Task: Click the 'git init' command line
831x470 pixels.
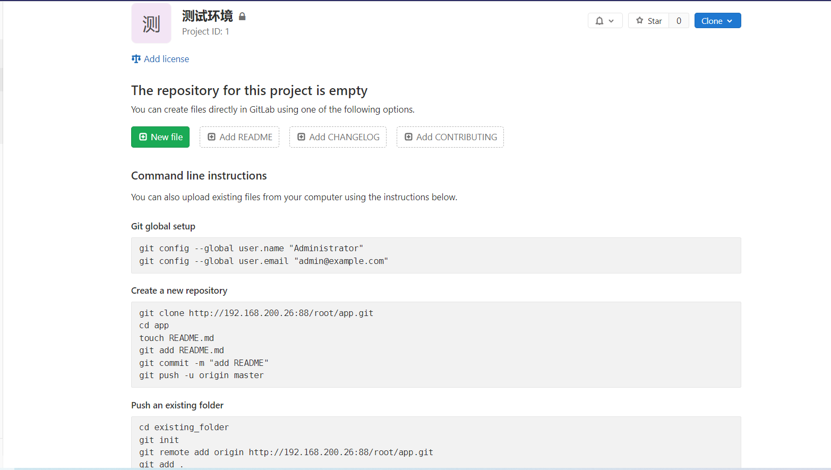Action: pos(159,440)
